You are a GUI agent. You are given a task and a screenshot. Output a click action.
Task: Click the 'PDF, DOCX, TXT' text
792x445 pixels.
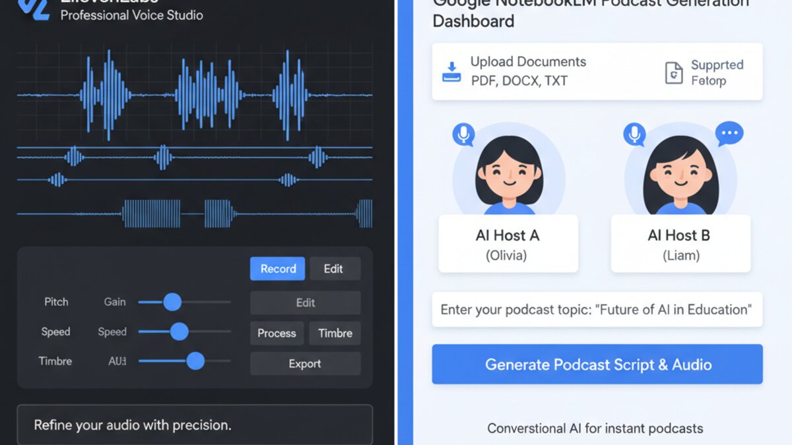[x=519, y=81]
